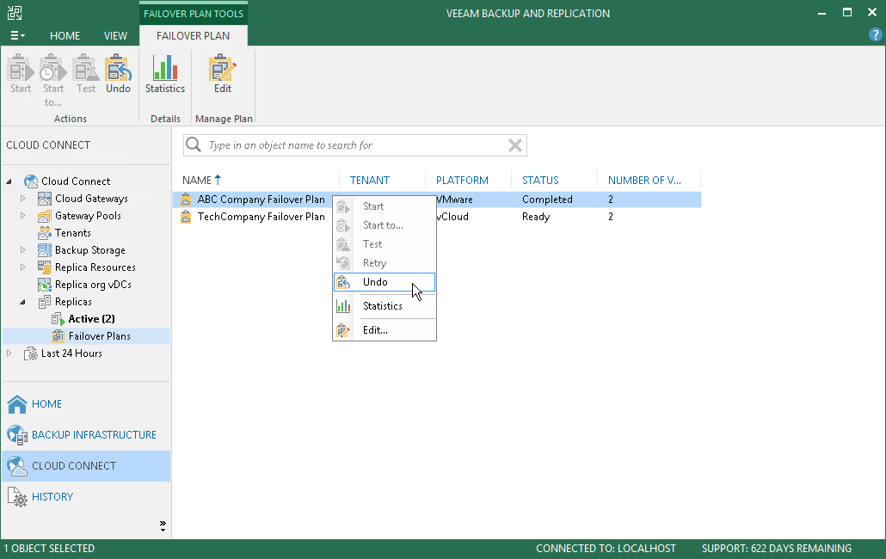Image resolution: width=886 pixels, height=559 pixels.
Task: Sort by the Tenant column header
Action: pyautogui.click(x=382, y=180)
